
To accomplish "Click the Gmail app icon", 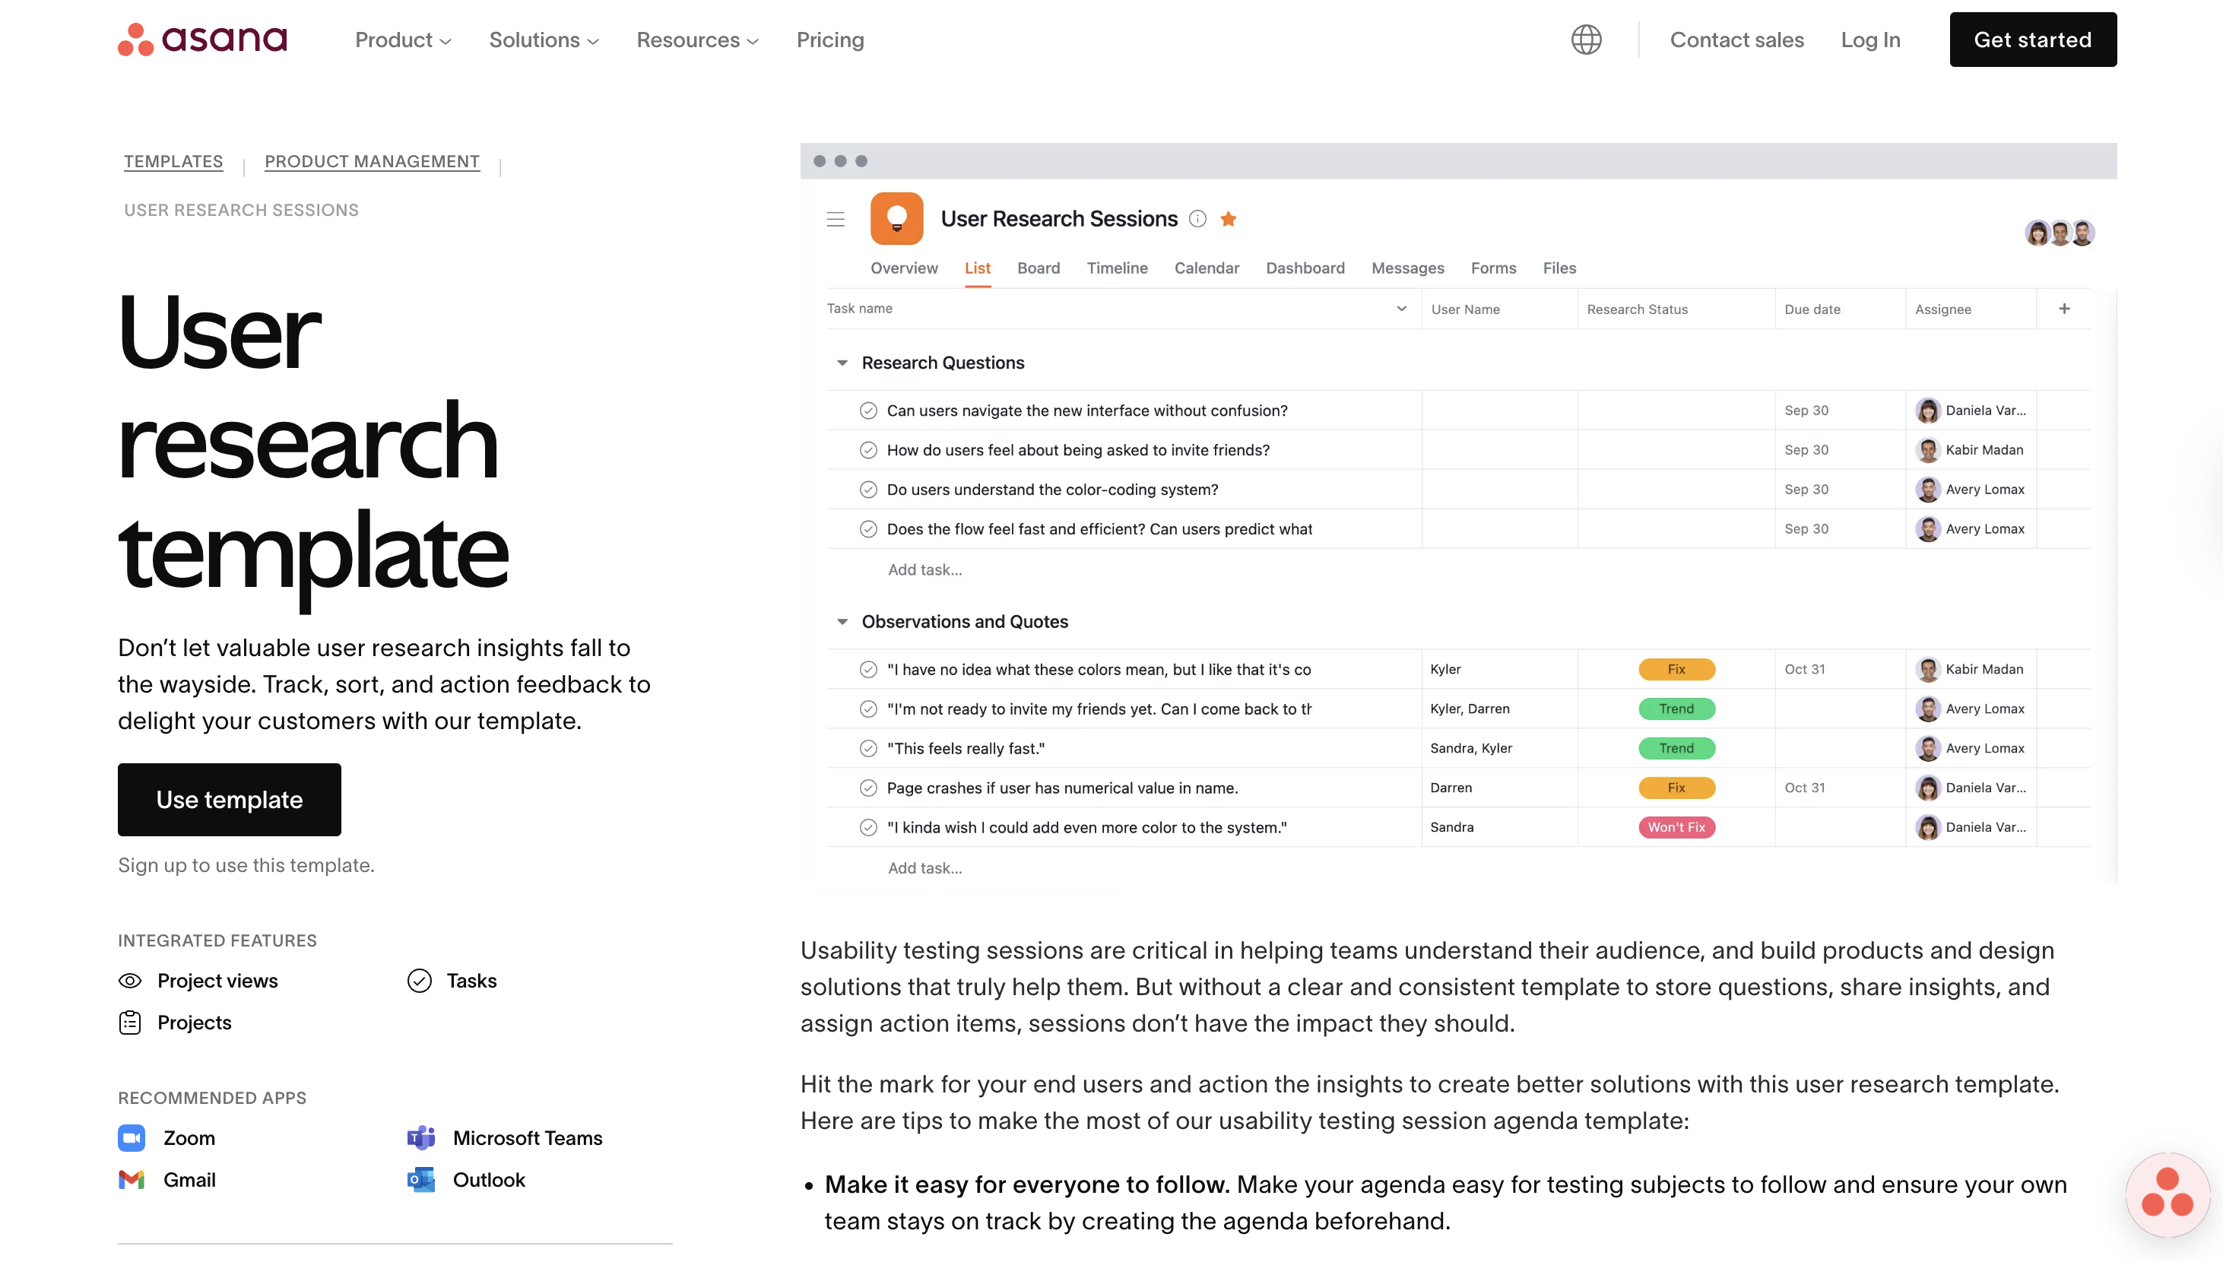I will [x=132, y=1180].
